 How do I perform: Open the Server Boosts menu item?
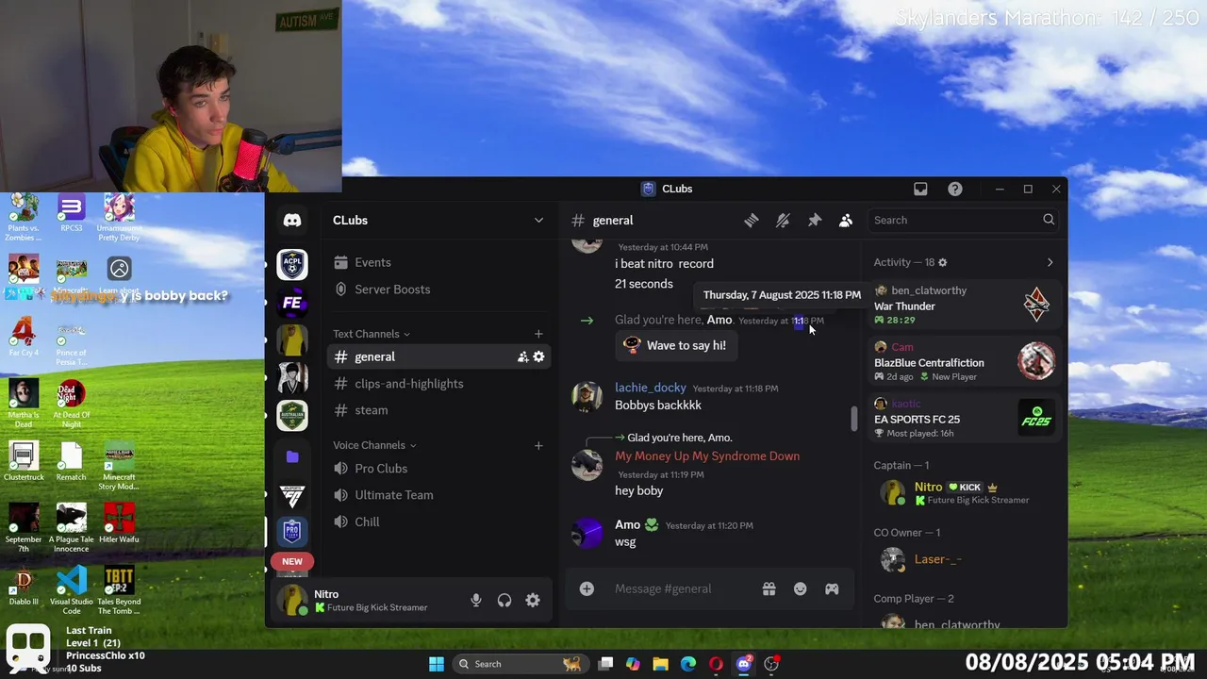coord(438,290)
